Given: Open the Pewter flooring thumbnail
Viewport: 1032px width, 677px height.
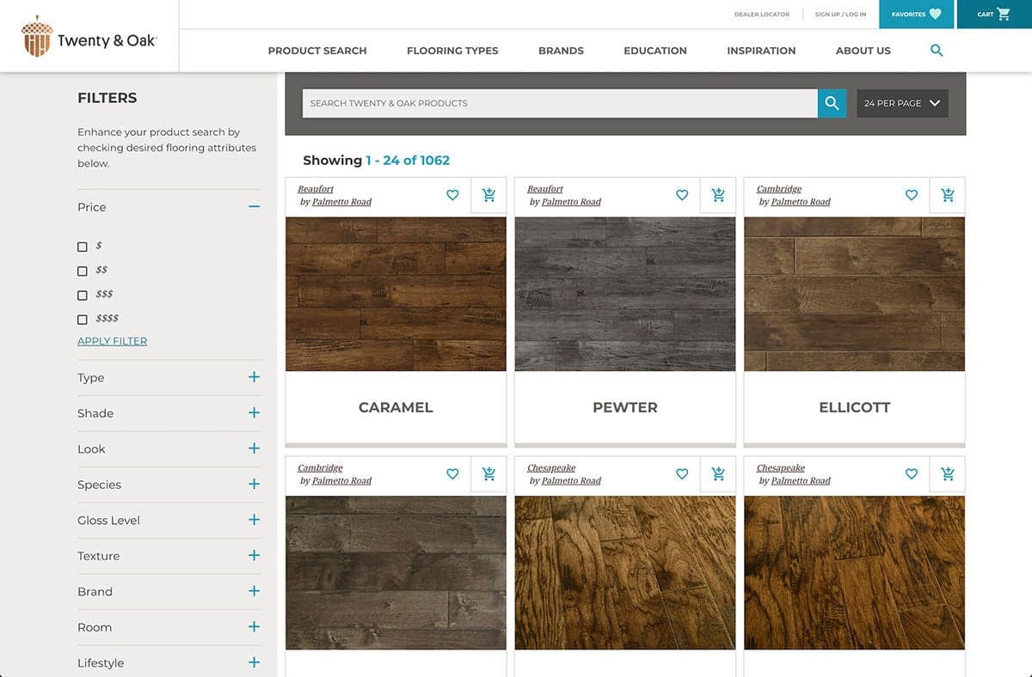Looking at the screenshot, I should 625,294.
